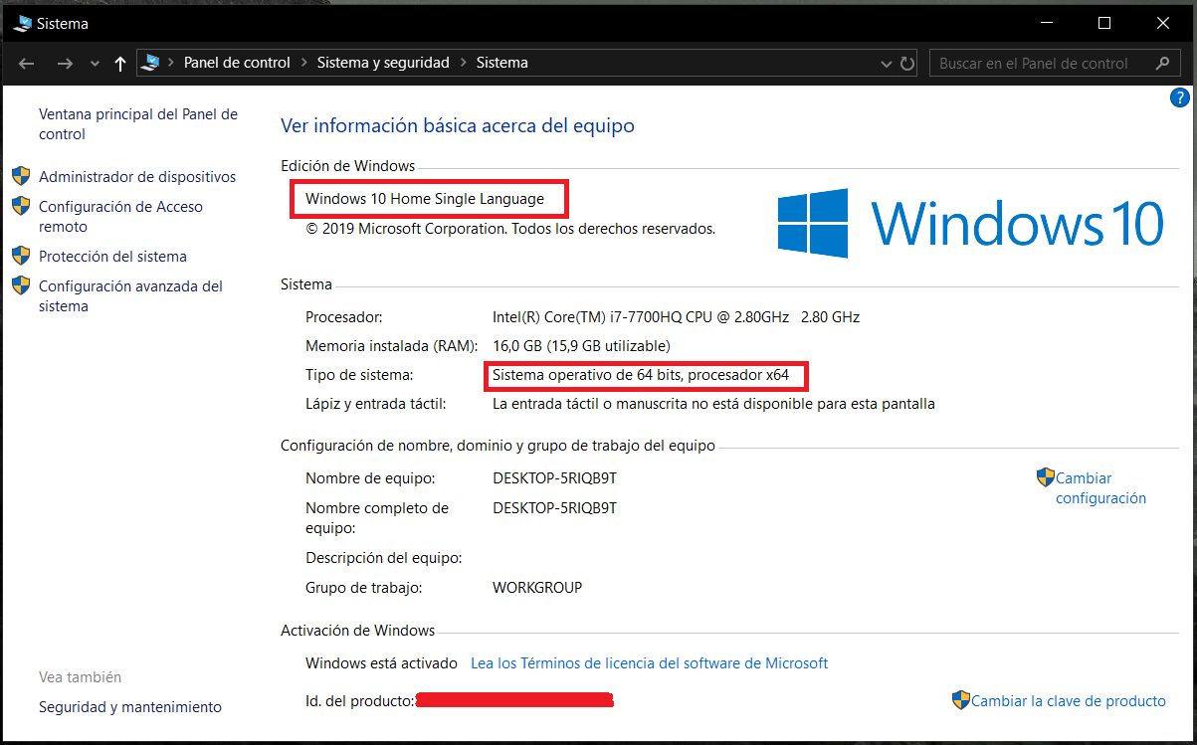
Task: Open the recent locations dropdown arrow
Action: click(95, 64)
